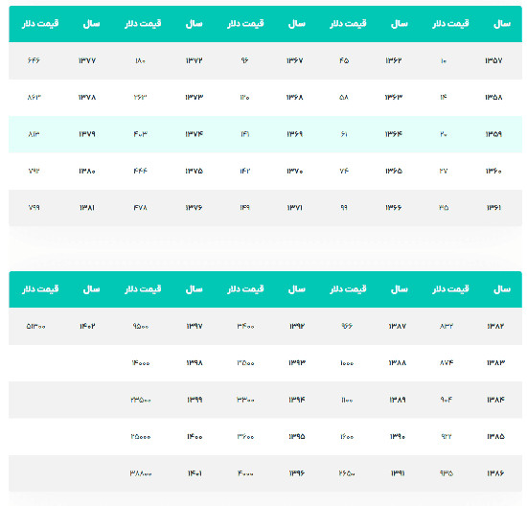Viewport: 527px width, 506px height.
Task: Select the year ۱۳۶۲ cell
Action: (x=393, y=60)
